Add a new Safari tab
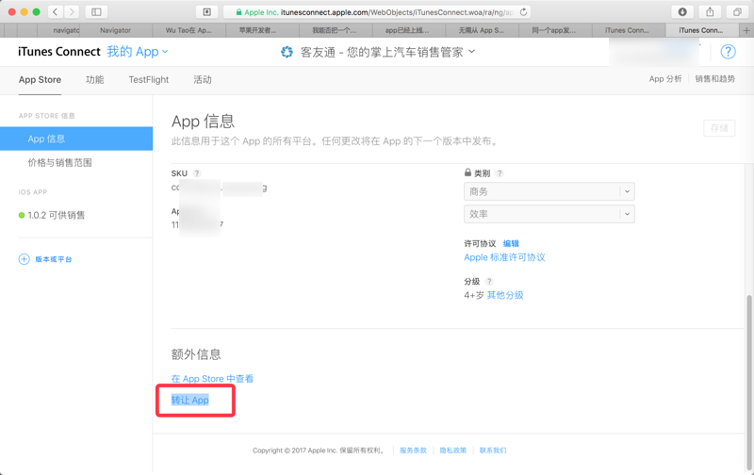This screenshot has height=475, width=754. pyautogui.click(x=746, y=30)
